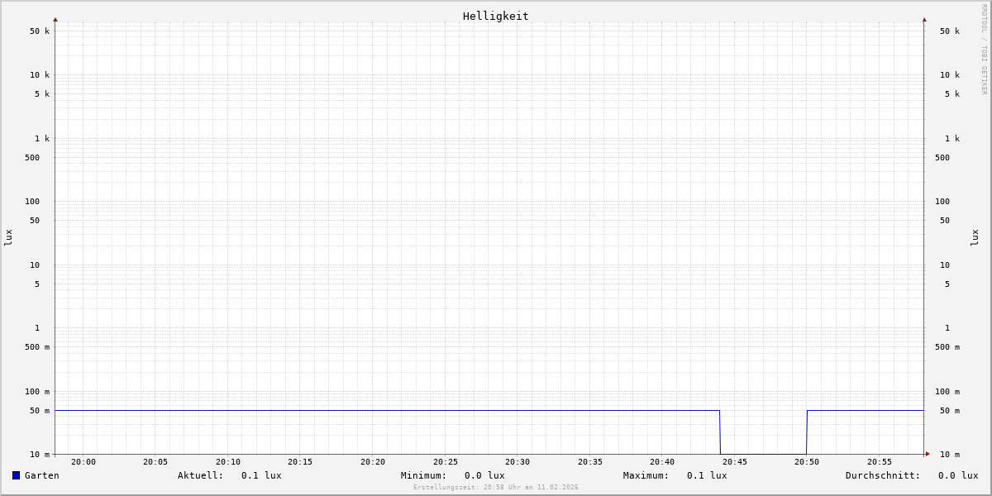Click the Maximum value "0.1 lux"
Screen dimensions: 992x496
click(x=707, y=475)
